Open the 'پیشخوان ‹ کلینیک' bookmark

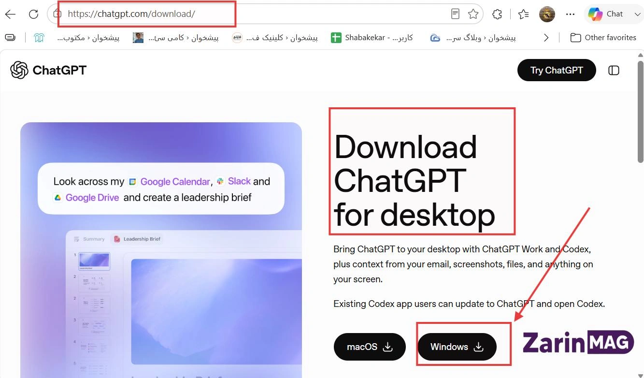coord(274,38)
